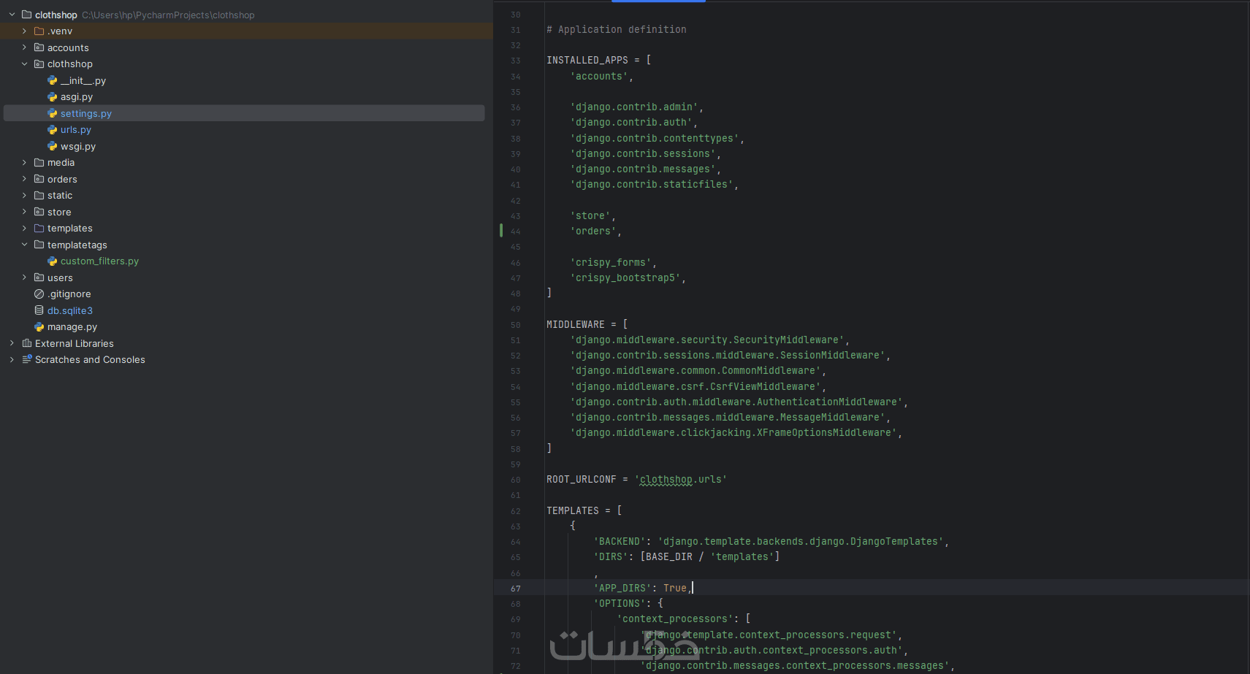Collapse the templatetags folder
The image size is (1250, 674).
click(24, 245)
